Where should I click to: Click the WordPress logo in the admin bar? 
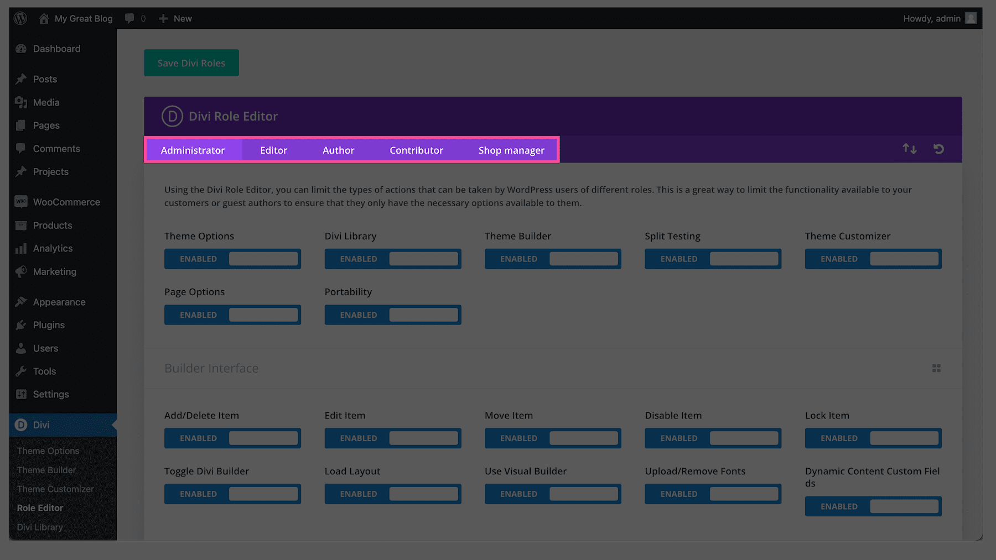coord(20,18)
